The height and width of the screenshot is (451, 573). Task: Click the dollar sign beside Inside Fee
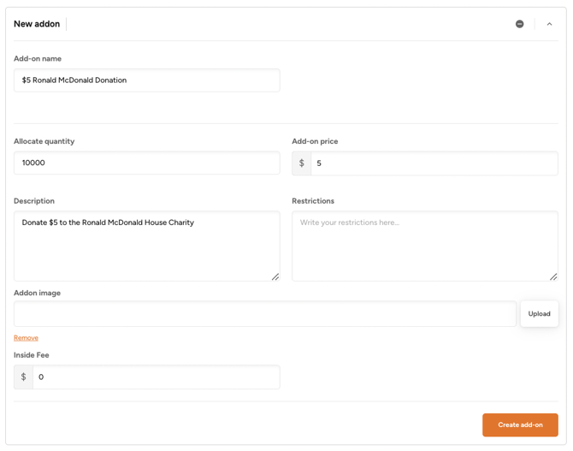click(24, 377)
